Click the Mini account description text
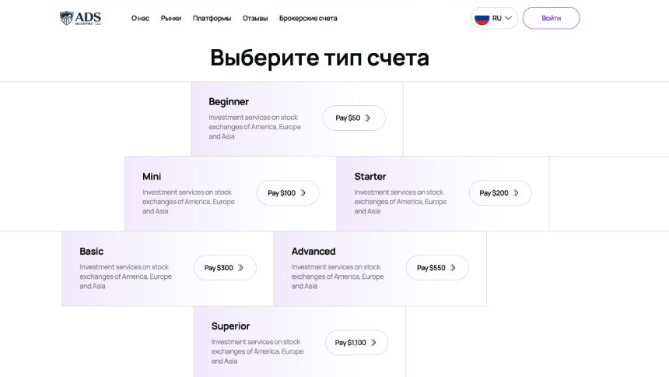This screenshot has width=669, height=377. click(188, 202)
